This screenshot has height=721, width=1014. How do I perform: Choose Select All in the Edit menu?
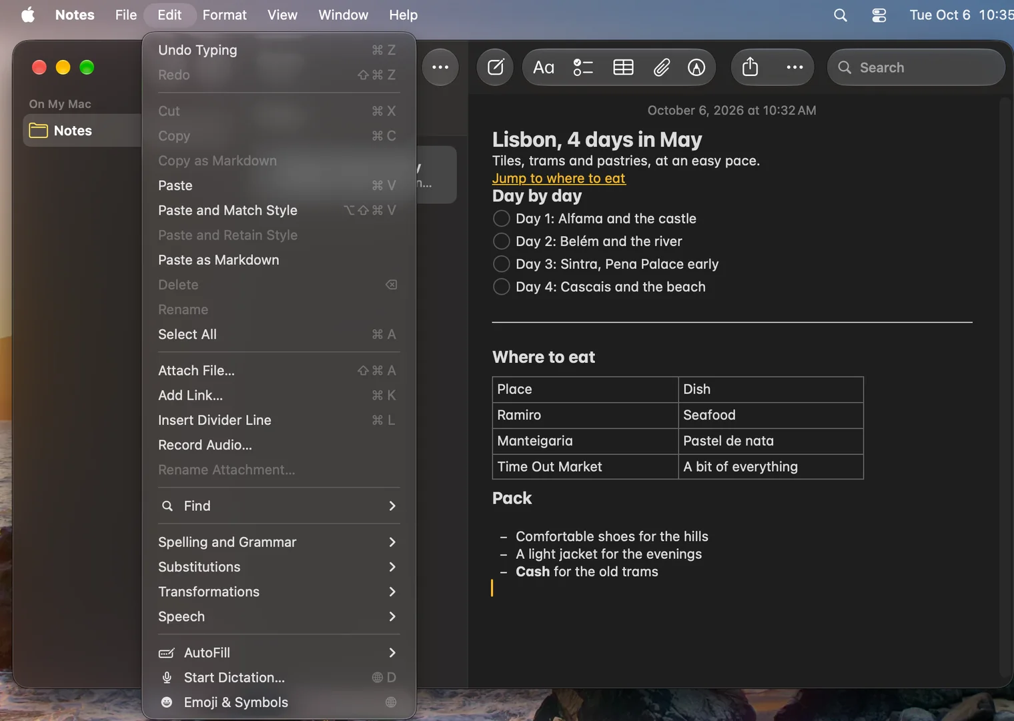pyautogui.click(x=279, y=334)
